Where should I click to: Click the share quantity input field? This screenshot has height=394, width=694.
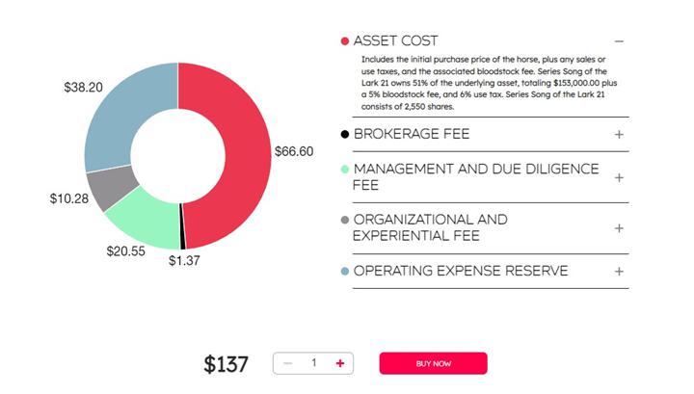pos(313,363)
